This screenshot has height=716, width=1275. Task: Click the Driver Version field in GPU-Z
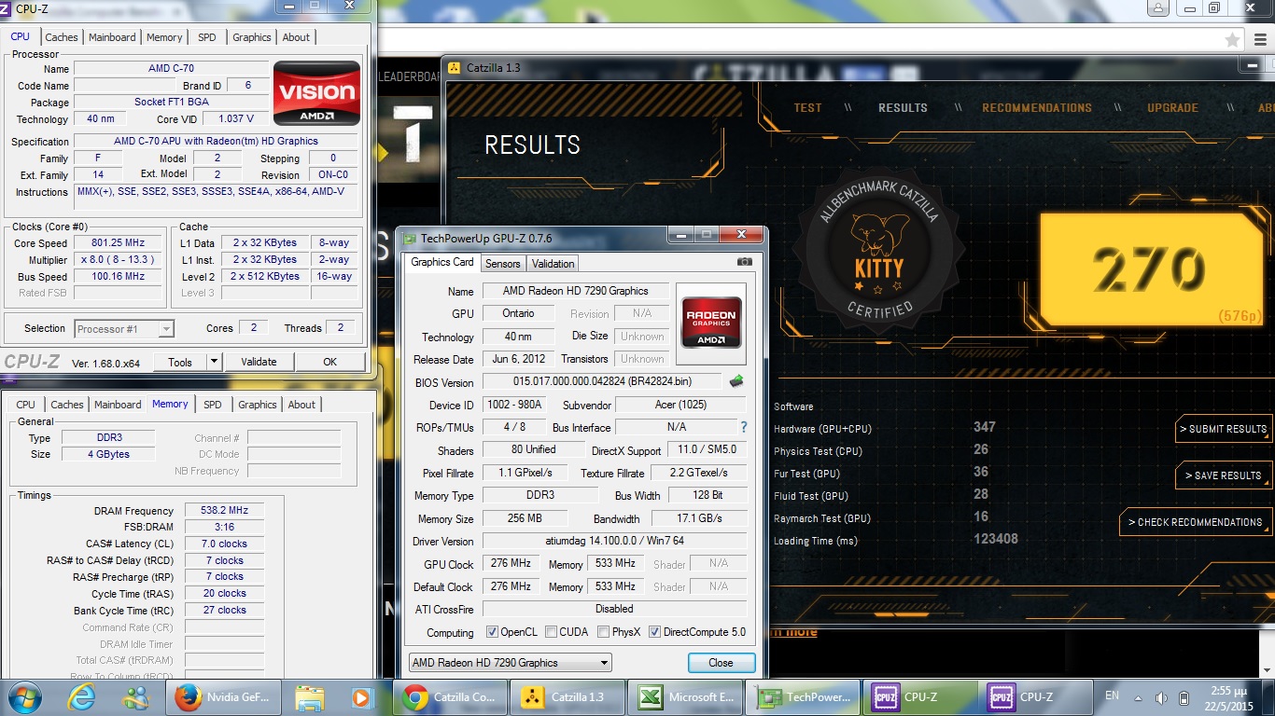tap(614, 541)
